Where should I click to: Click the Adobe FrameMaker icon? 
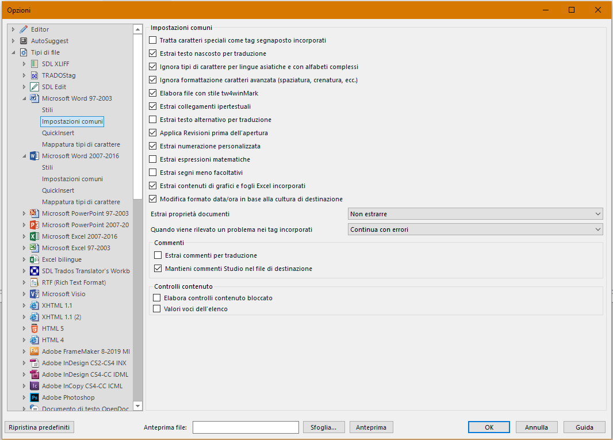coord(35,351)
